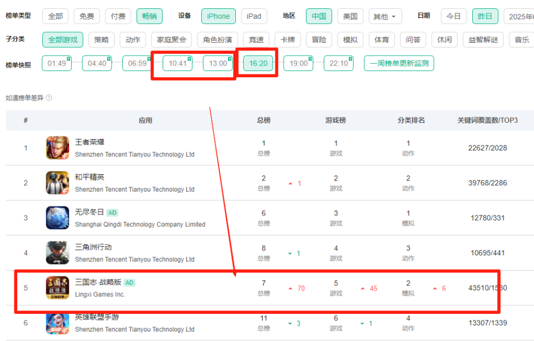Click the keyword coverage value 10695/441
Image resolution: width=534 pixels, height=341 pixels.
487,253
